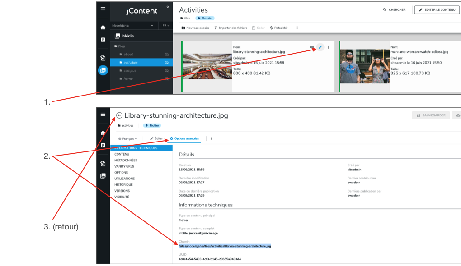The height and width of the screenshot is (266, 461).
Task: Collapse the jContent sidebar with double chevron
Action: pyautogui.click(x=168, y=7)
